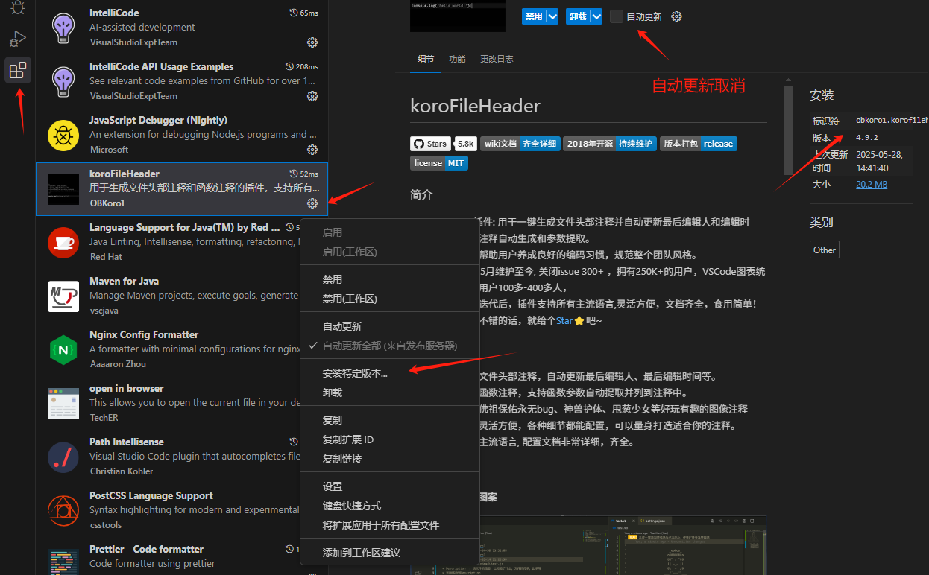Select open in browser extension row
The image size is (929, 575).
point(182,404)
